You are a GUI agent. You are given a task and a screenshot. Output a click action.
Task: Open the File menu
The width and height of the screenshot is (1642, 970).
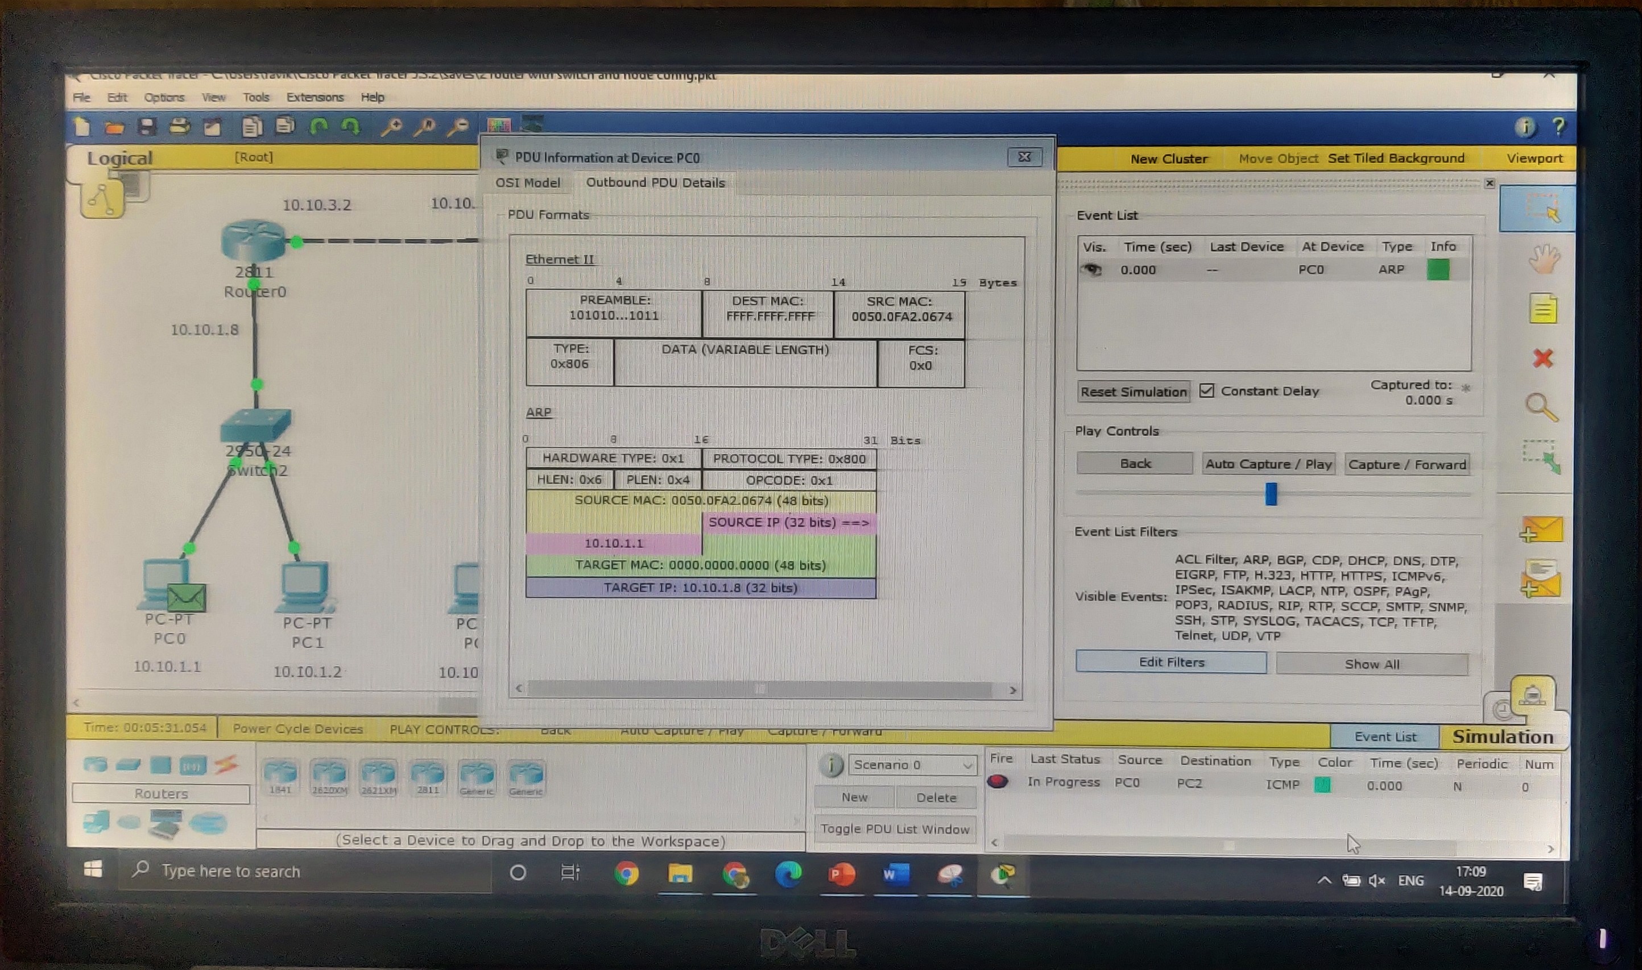(x=82, y=97)
